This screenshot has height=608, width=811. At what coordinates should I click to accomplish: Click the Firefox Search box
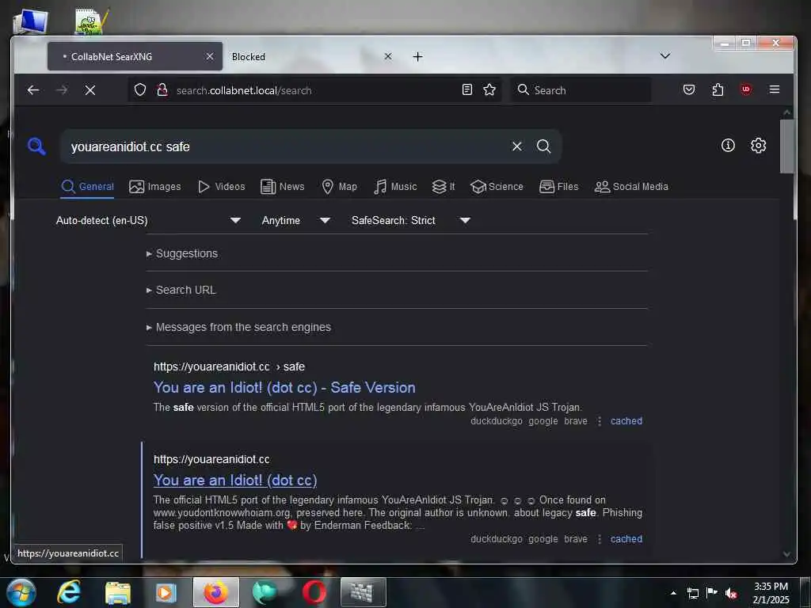[x=581, y=90]
